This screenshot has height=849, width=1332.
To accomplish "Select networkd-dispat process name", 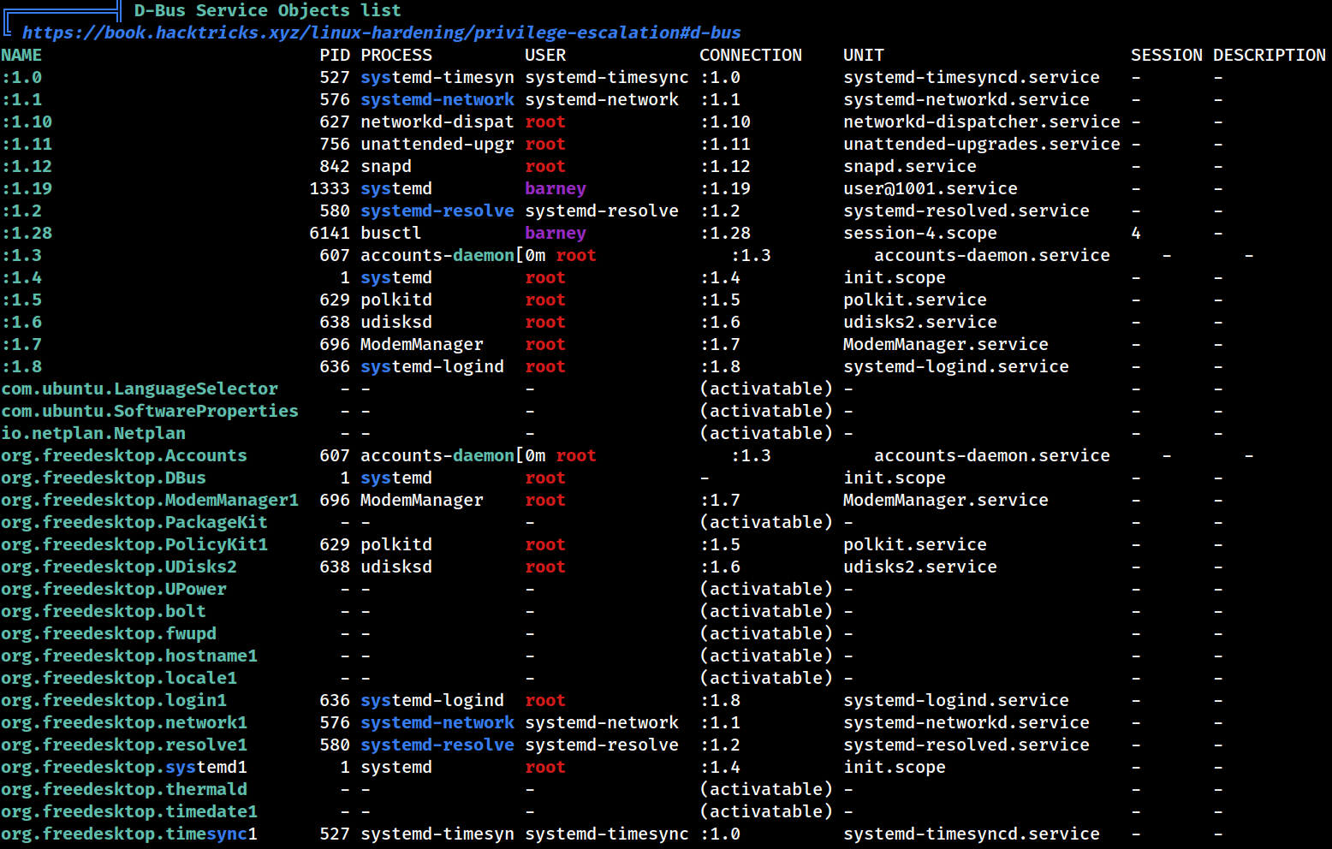I will click(x=437, y=122).
